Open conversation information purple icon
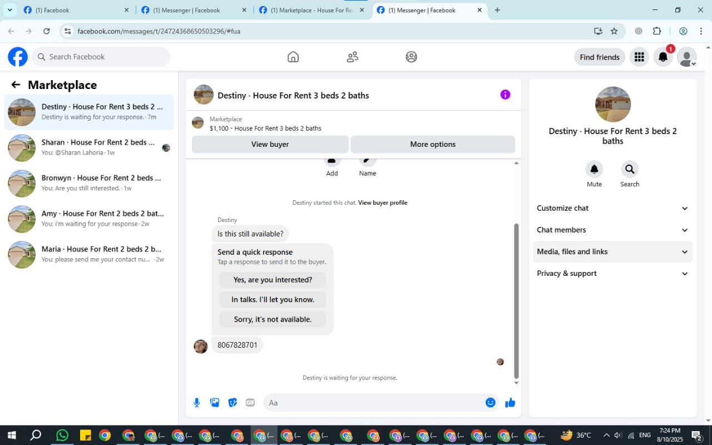The width and height of the screenshot is (712, 445). [x=505, y=95]
